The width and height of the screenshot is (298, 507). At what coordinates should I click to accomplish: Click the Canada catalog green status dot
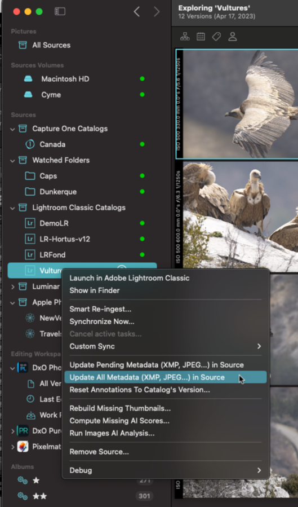pyautogui.click(x=142, y=144)
